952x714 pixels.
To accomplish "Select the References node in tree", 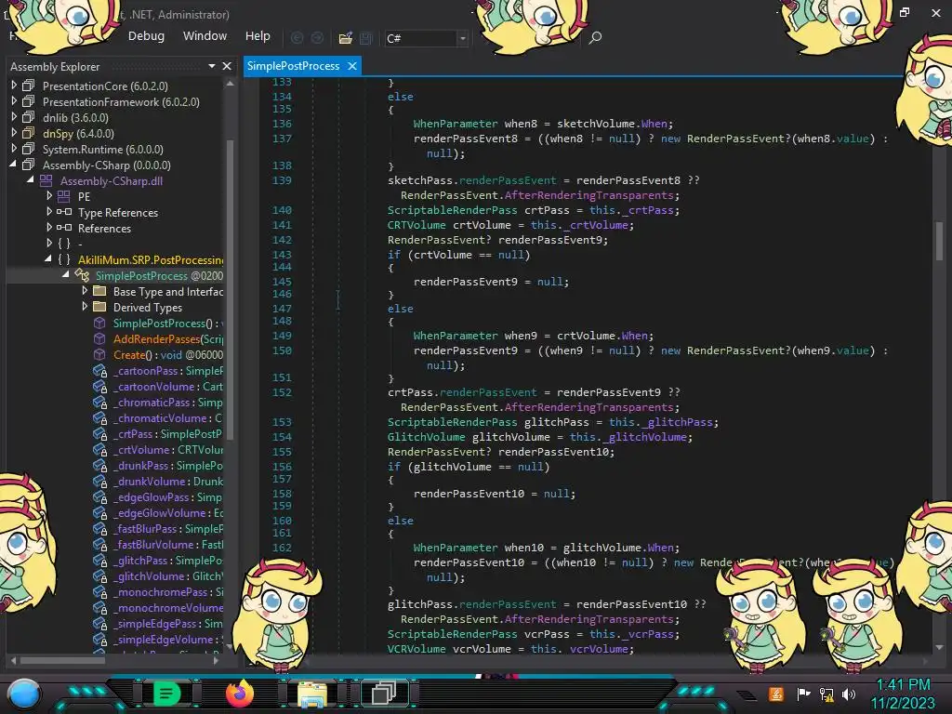I will click(x=104, y=229).
